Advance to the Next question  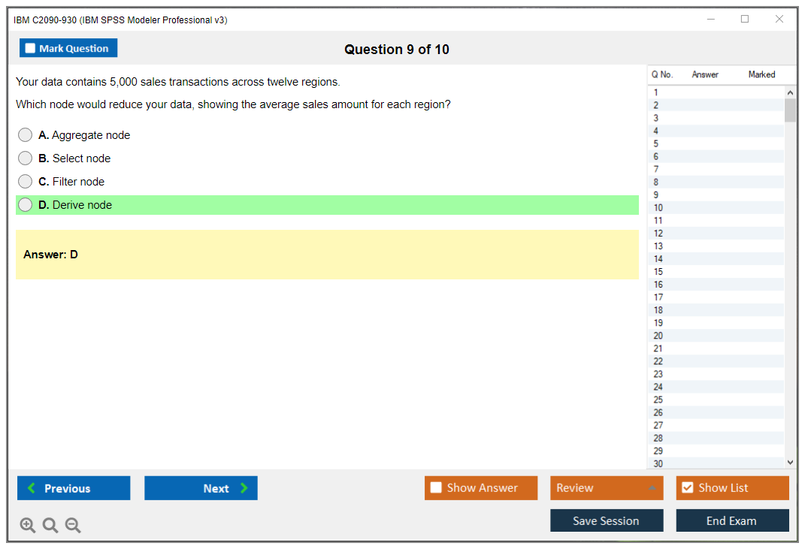coord(201,488)
